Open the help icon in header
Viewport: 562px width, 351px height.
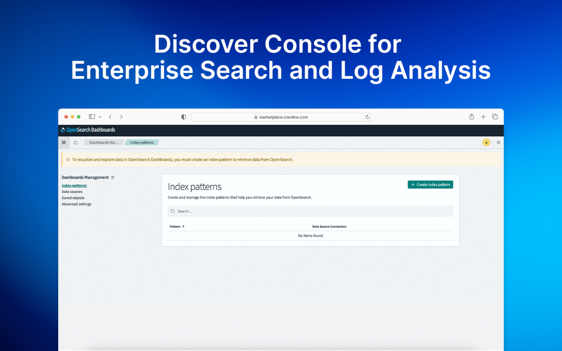(x=498, y=142)
